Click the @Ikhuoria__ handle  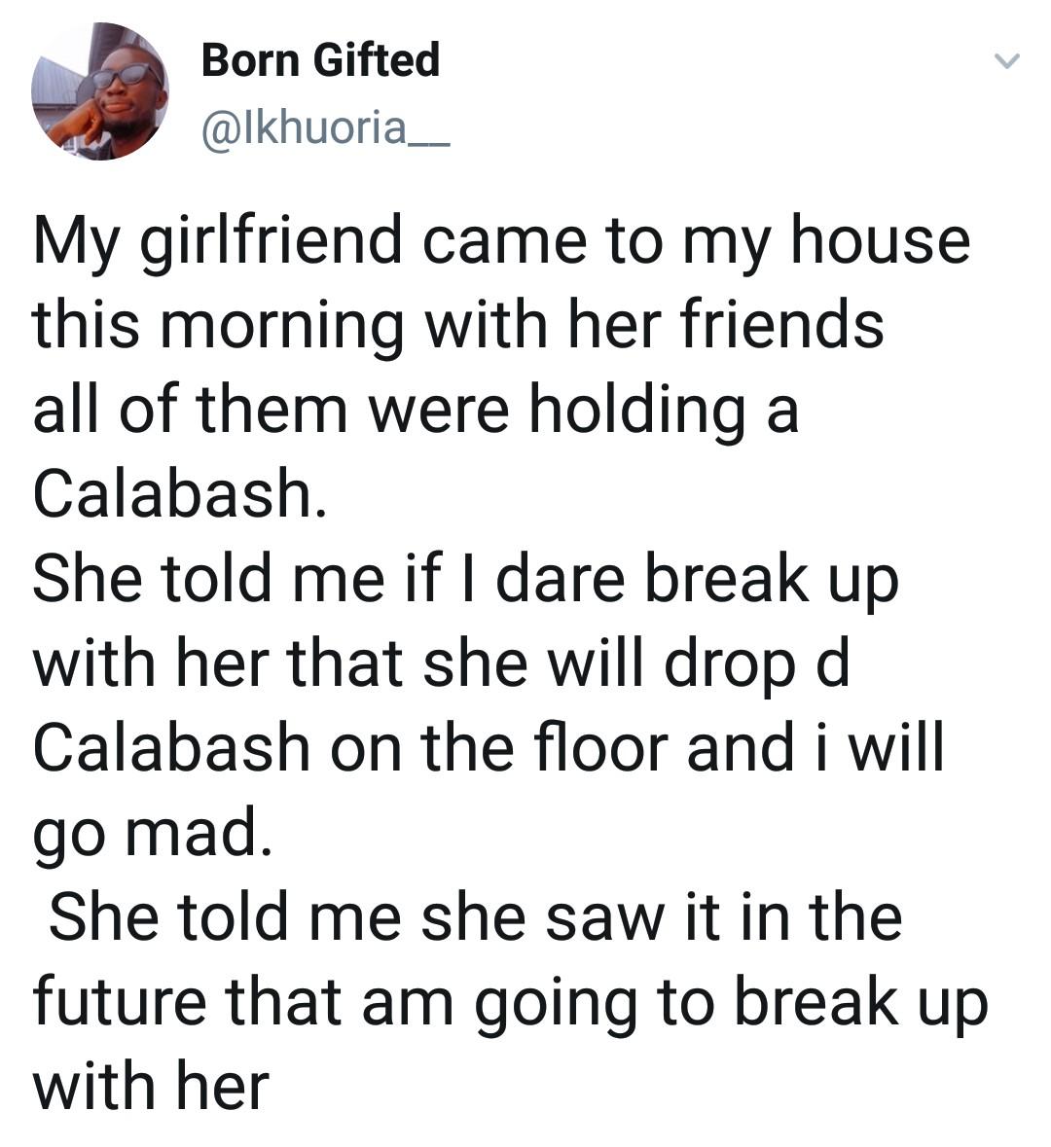325,128
